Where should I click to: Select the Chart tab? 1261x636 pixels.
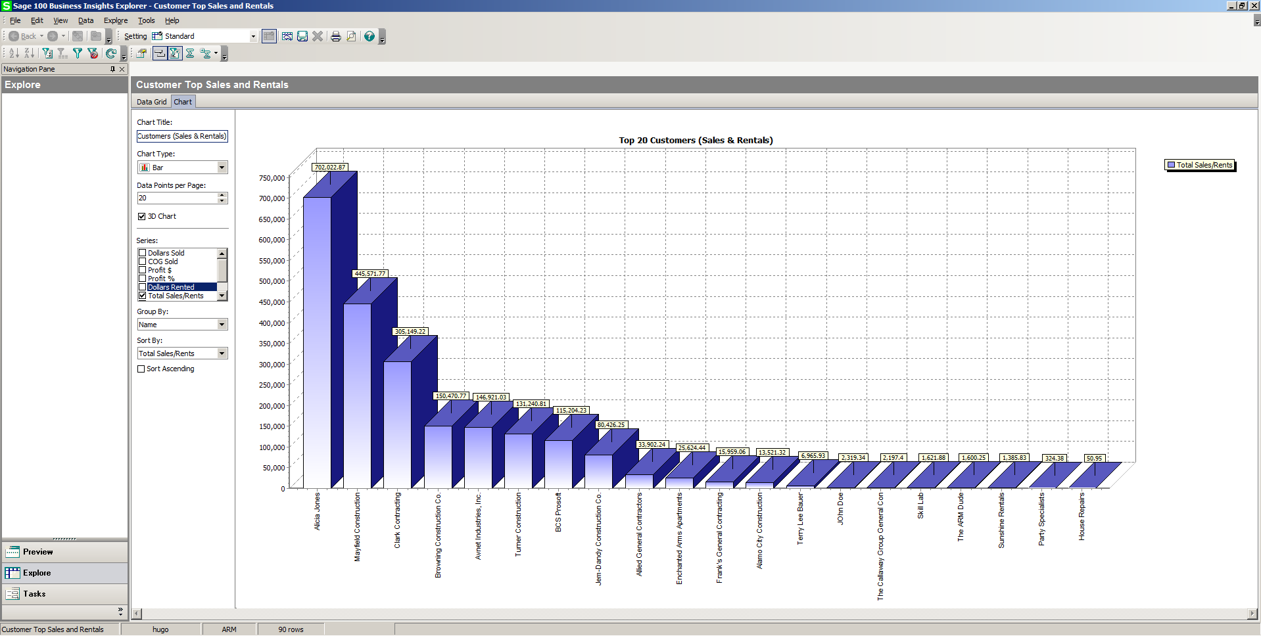[183, 102]
